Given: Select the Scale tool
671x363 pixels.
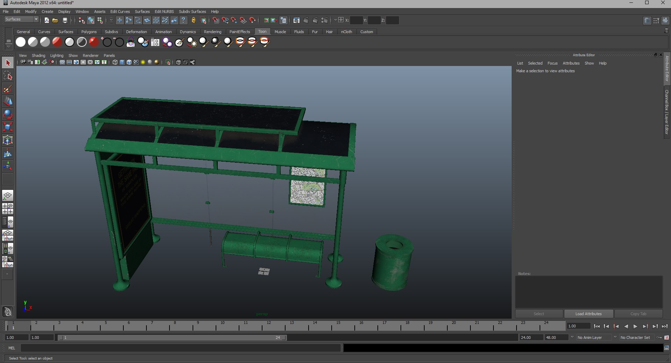Looking at the screenshot, I should coord(8,127).
